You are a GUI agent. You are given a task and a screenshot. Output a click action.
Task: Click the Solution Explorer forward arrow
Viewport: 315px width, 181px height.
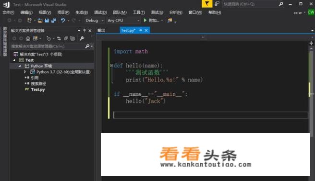tap(21, 38)
